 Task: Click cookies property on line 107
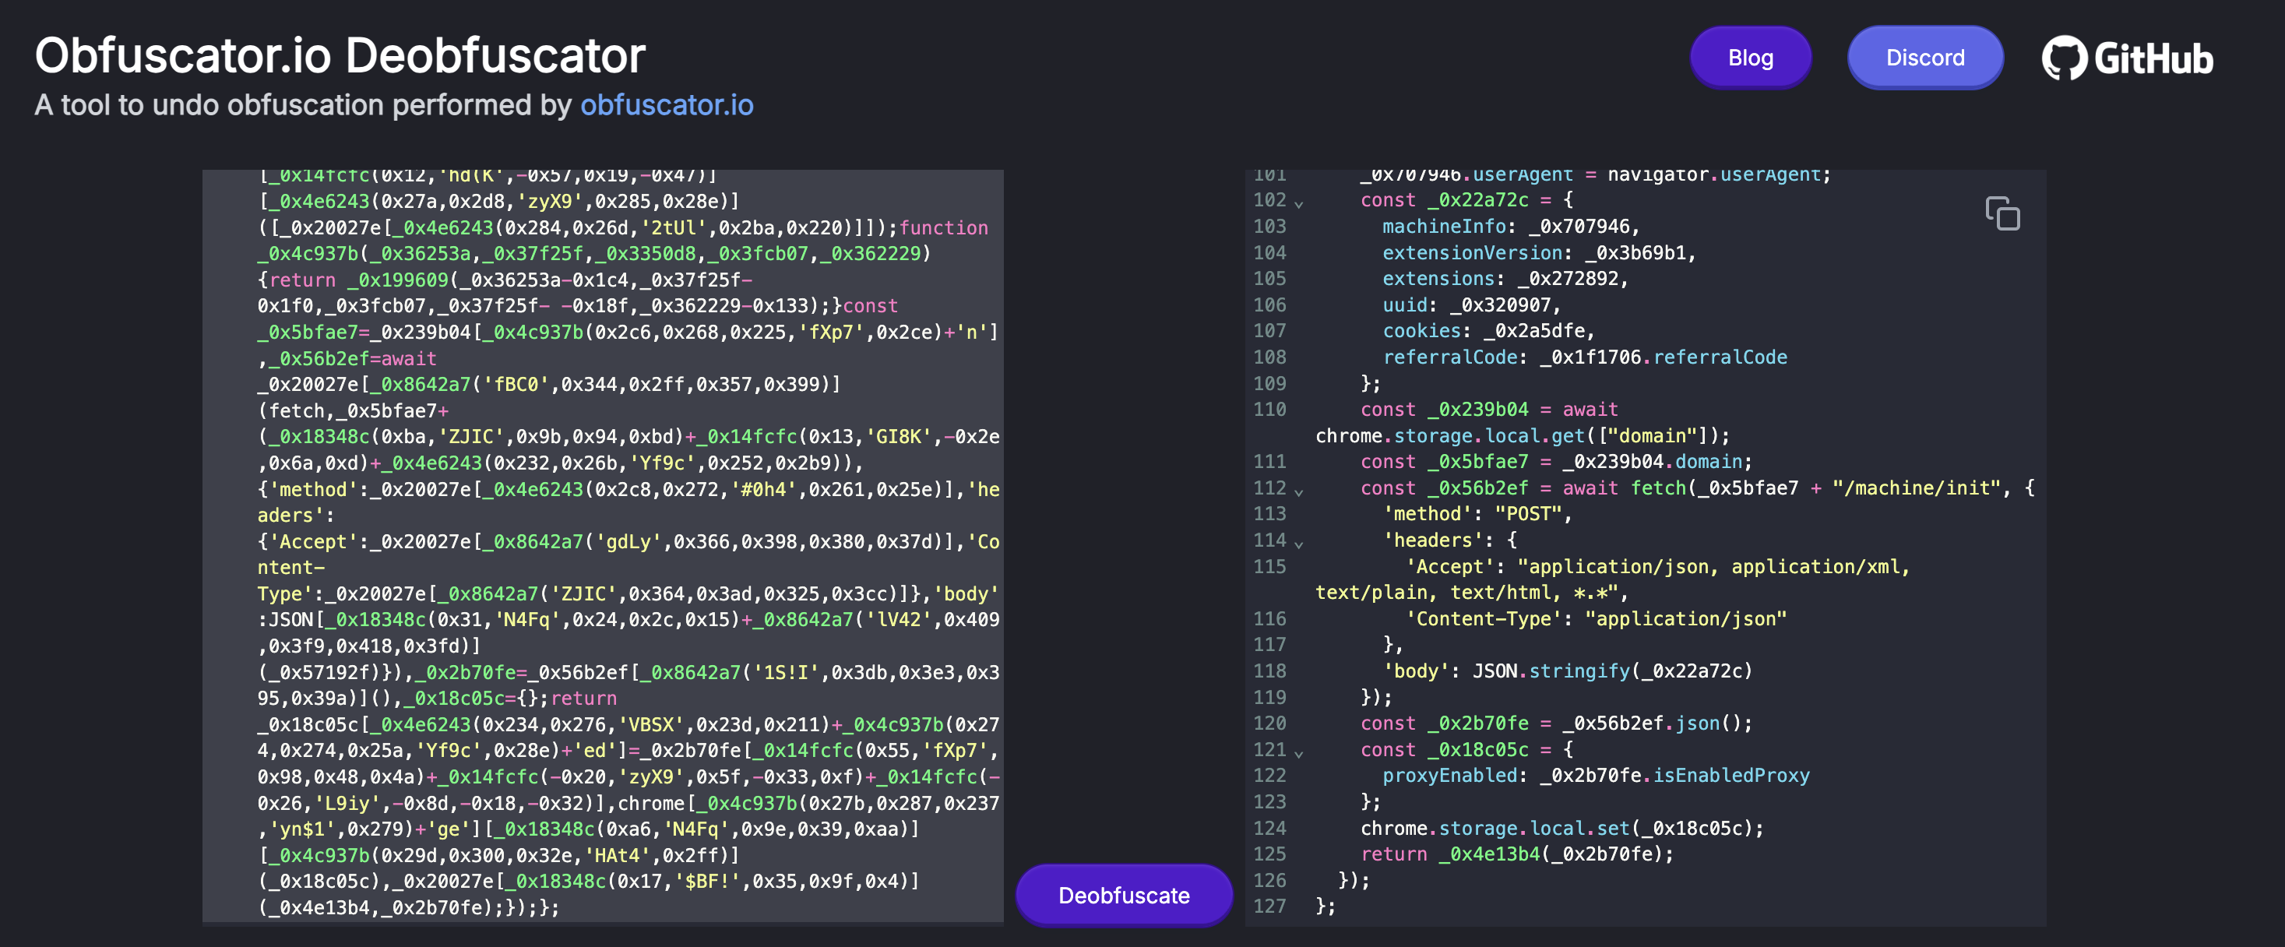[x=1422, y=331]
